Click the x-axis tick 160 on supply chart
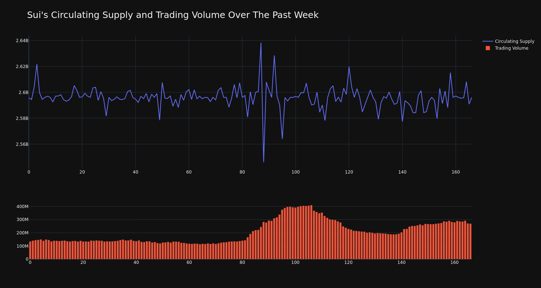Screen dimensions: 541x288 [456, 172]
